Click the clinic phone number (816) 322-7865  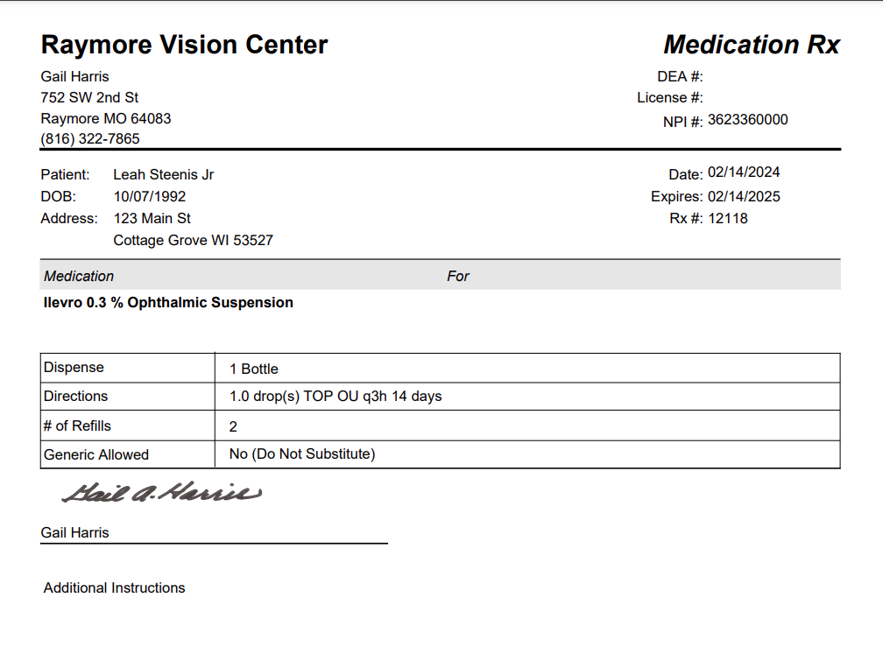pyautogui.click(x=90, y=139)
